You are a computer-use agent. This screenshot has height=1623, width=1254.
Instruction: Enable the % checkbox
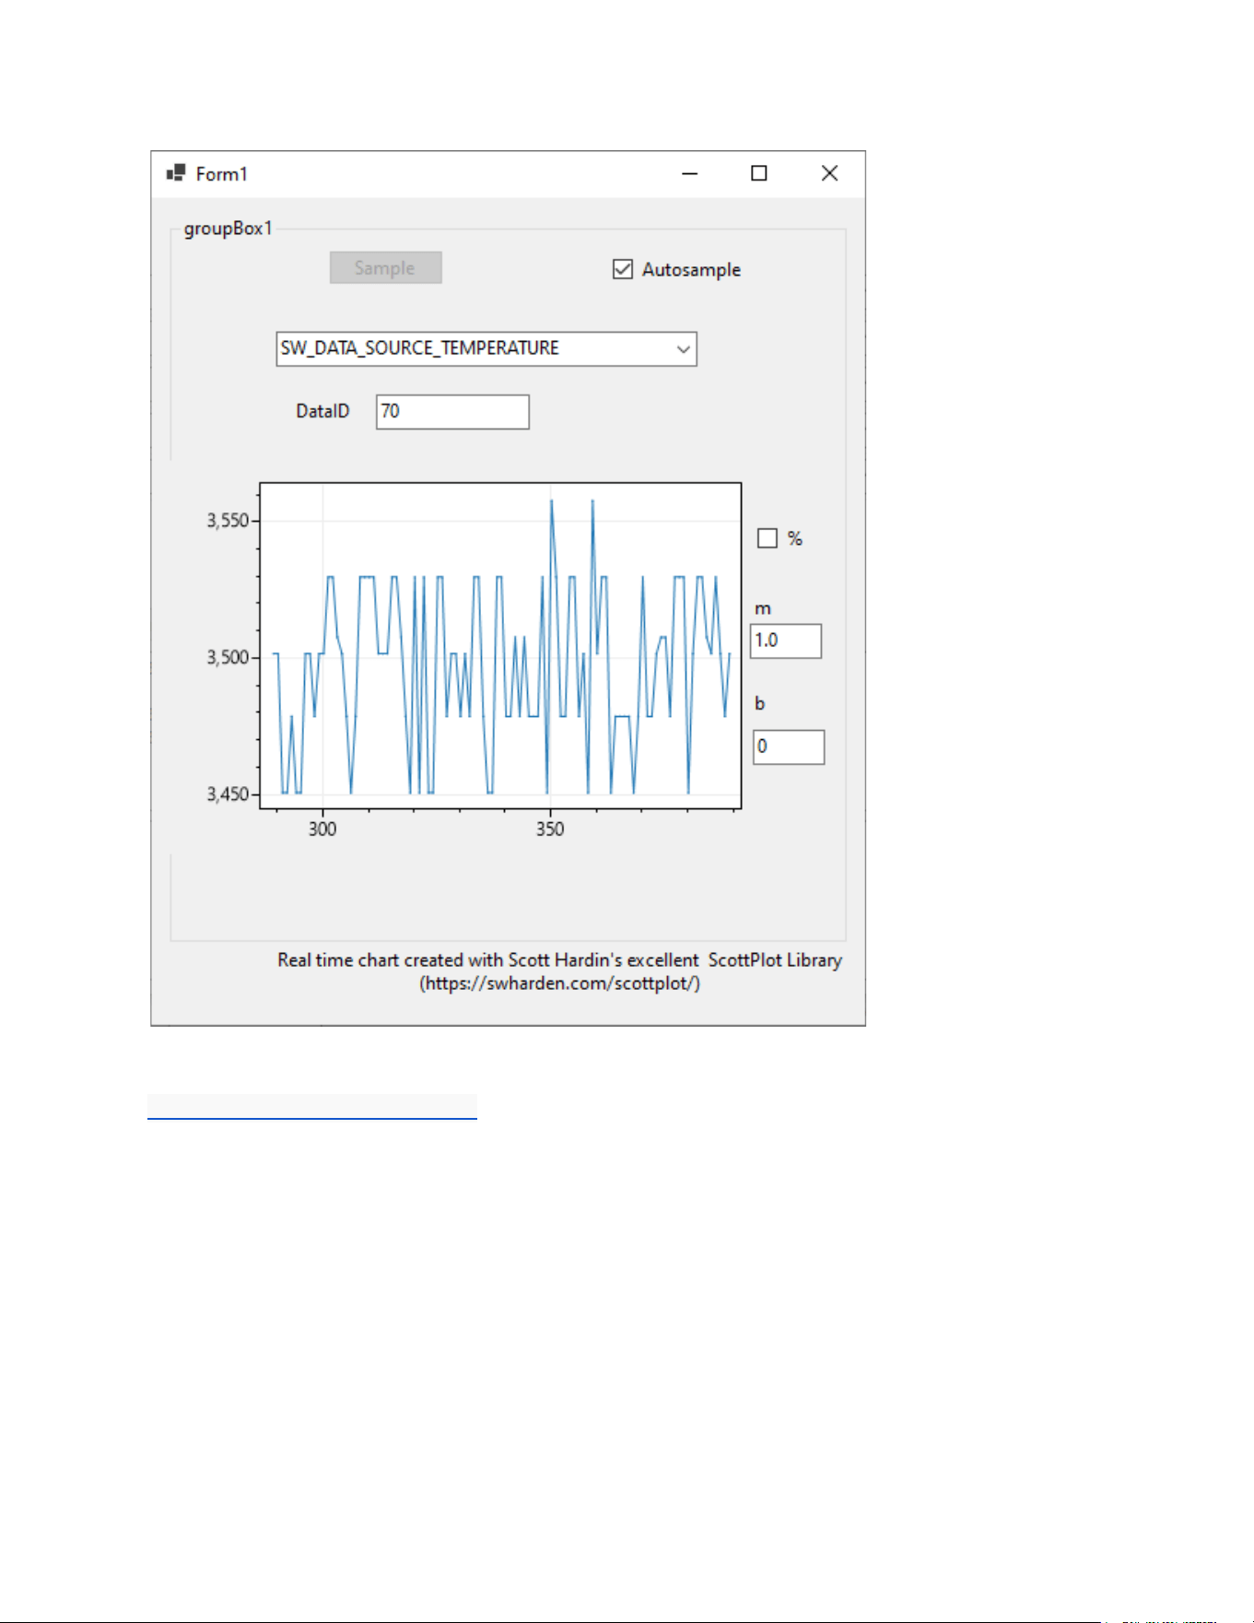point(768,538)
